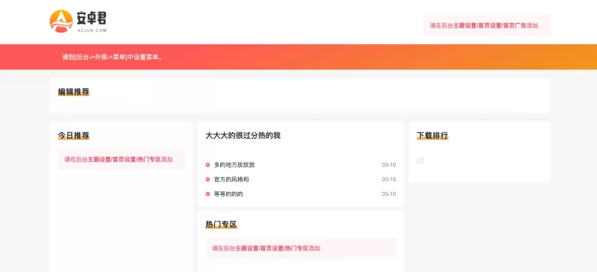The height and width of the screenshot is (272, 597).
Task: Click the placeholder notice under 热门专区 heading
Action: 301,248
